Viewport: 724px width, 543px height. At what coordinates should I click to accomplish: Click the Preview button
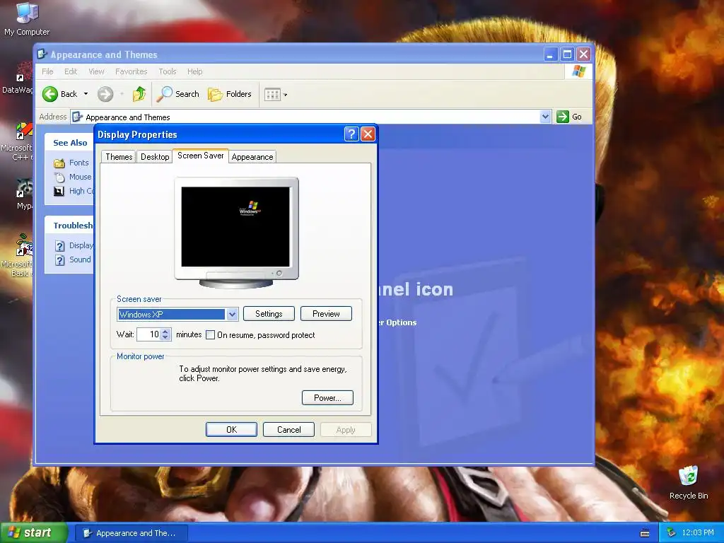coord(326,314)
